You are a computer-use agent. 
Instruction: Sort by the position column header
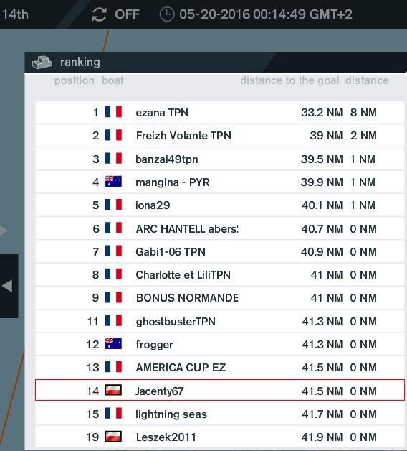(75, 80)
